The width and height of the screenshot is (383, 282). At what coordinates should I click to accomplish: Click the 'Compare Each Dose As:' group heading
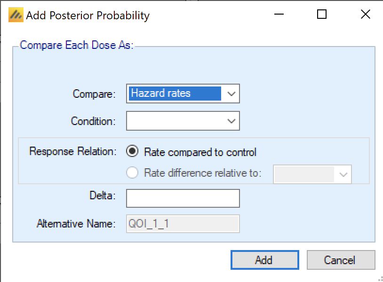point(77,46)
